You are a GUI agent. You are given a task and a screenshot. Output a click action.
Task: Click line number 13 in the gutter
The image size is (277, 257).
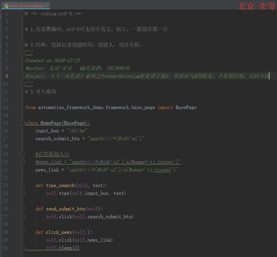5,107
